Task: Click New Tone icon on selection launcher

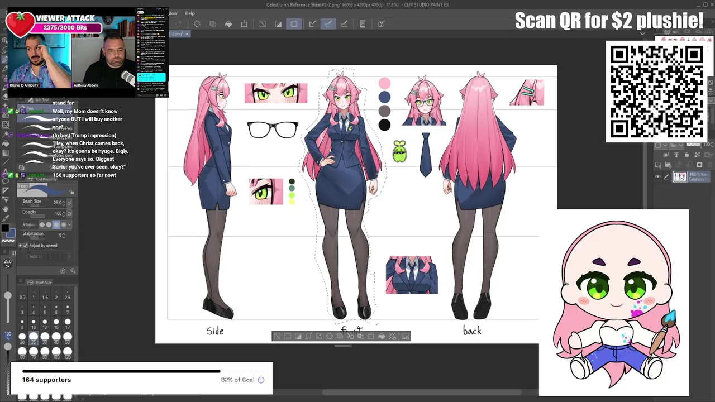Action: (392, 336)
